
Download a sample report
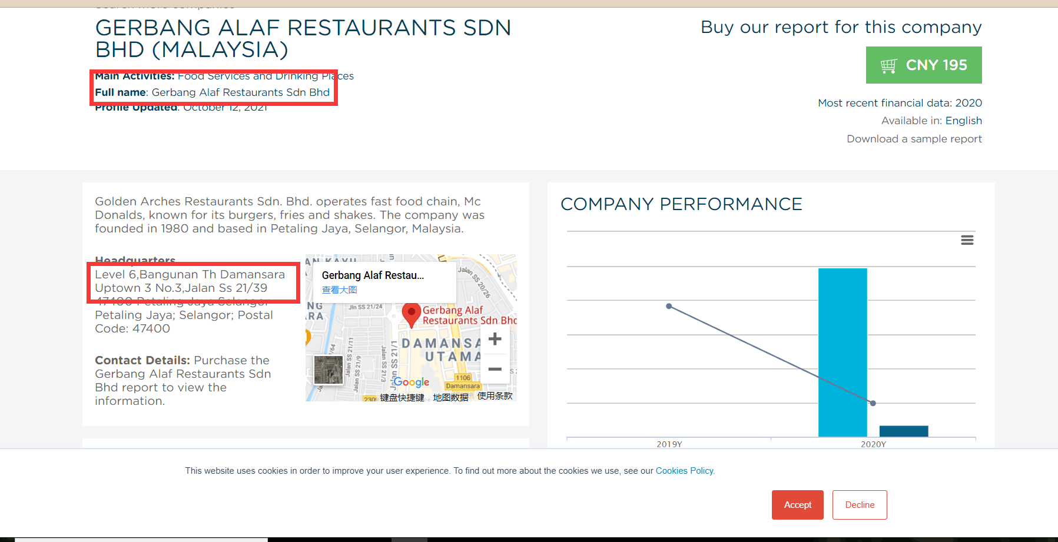pos(914,139)
